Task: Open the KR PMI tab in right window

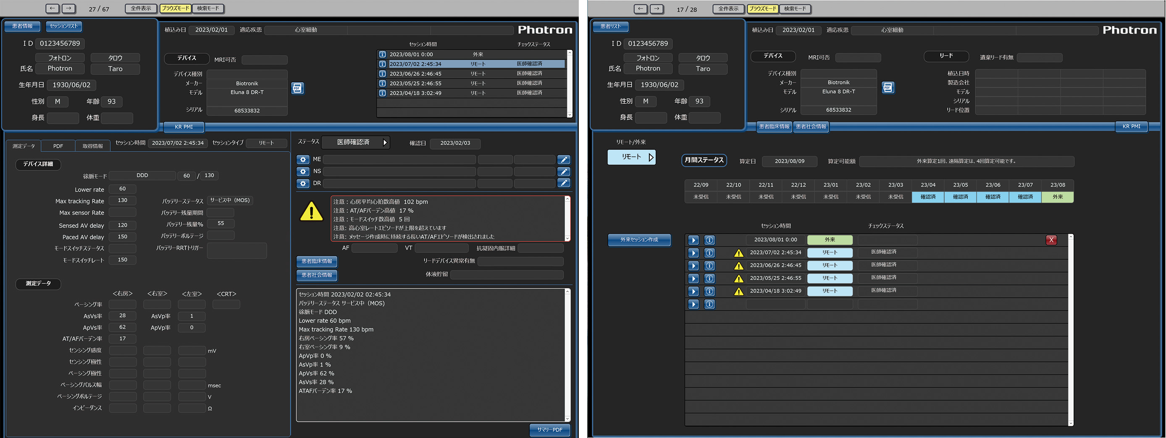Action: pyautogui.click(x=1132, y=127)
